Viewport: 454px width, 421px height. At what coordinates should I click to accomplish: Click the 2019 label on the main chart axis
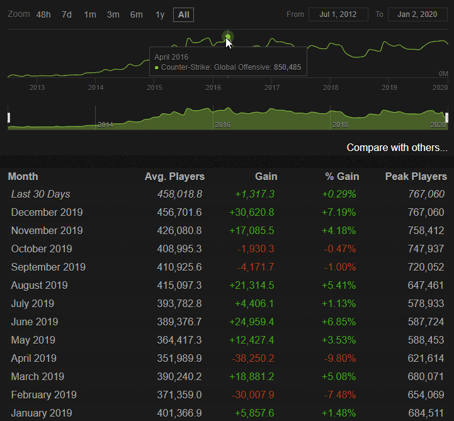point(389,87)
